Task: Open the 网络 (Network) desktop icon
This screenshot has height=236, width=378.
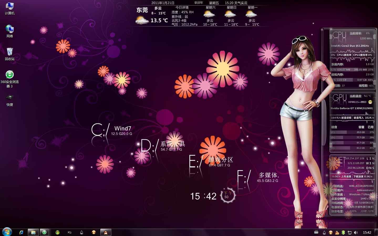Action: tap(9, 31)
